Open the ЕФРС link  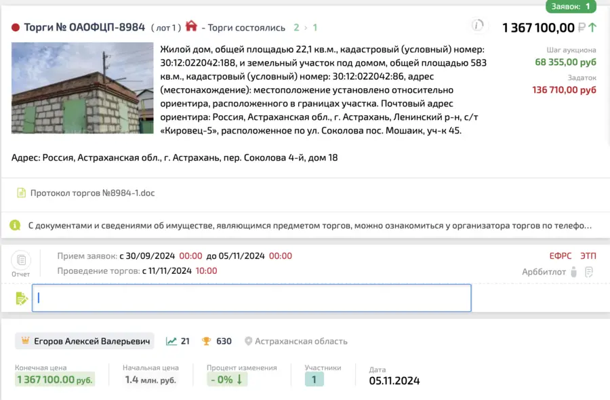(x=561, y=256)
